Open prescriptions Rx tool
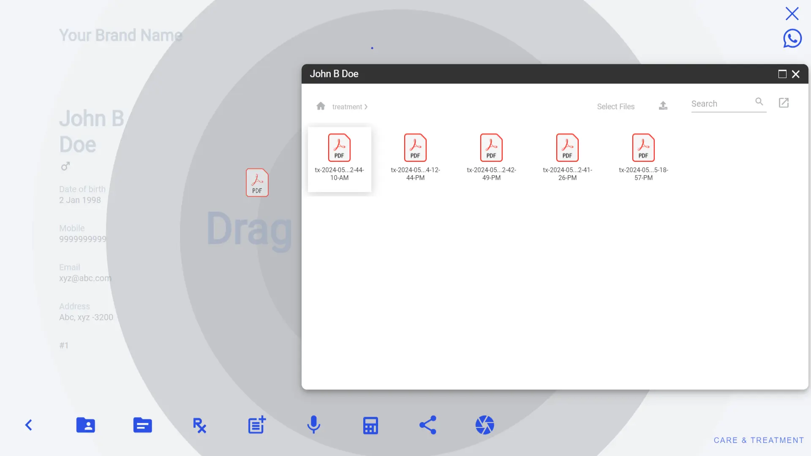 click(x=199, y=425)
